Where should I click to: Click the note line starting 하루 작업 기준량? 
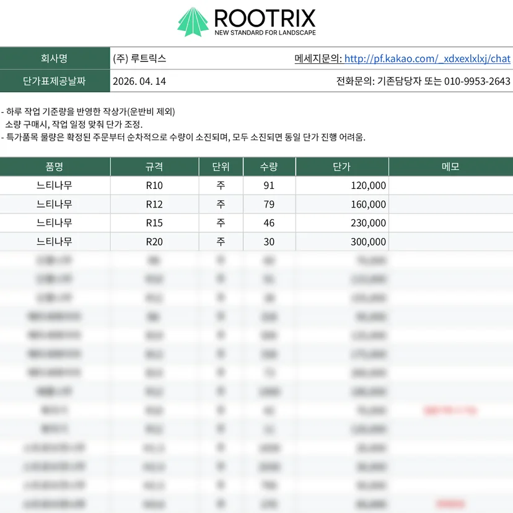click(88, 112)
